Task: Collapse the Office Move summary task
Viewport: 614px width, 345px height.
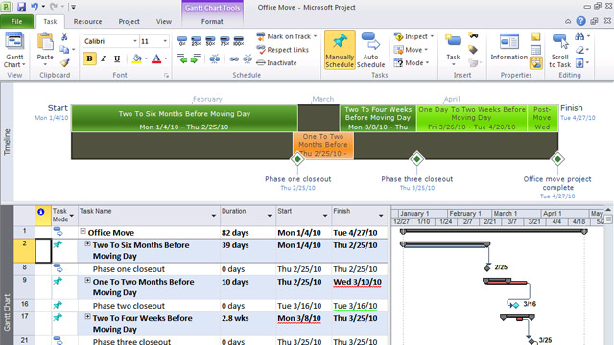Action: [x=83, y=232]
